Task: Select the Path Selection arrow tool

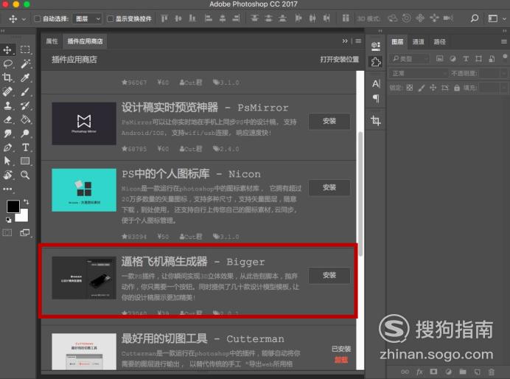Action: click(x=7, y=161)
